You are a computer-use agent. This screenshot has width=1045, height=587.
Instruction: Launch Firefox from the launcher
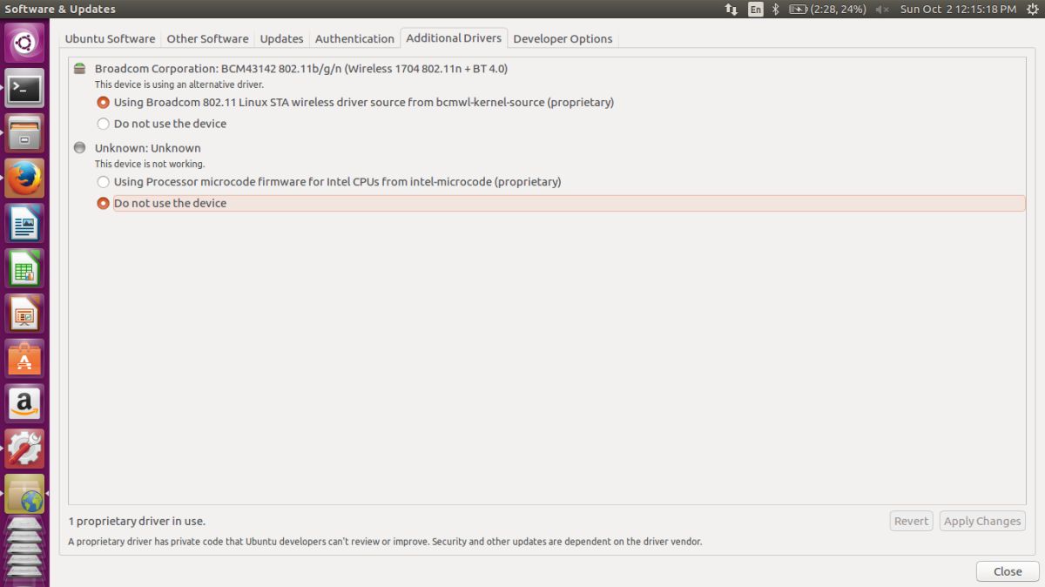(24, 179)
